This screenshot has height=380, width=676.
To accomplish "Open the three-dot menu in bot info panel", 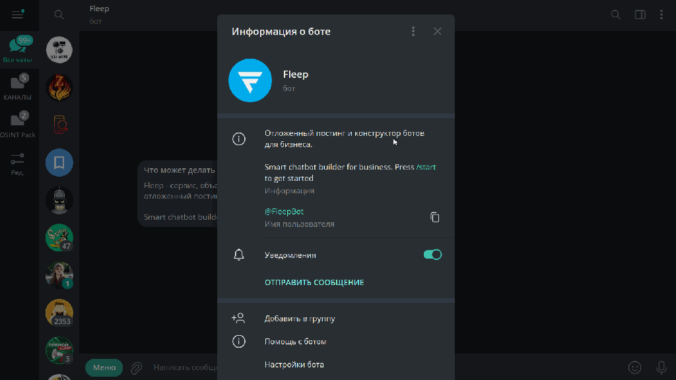I will [x=413, y=32].
